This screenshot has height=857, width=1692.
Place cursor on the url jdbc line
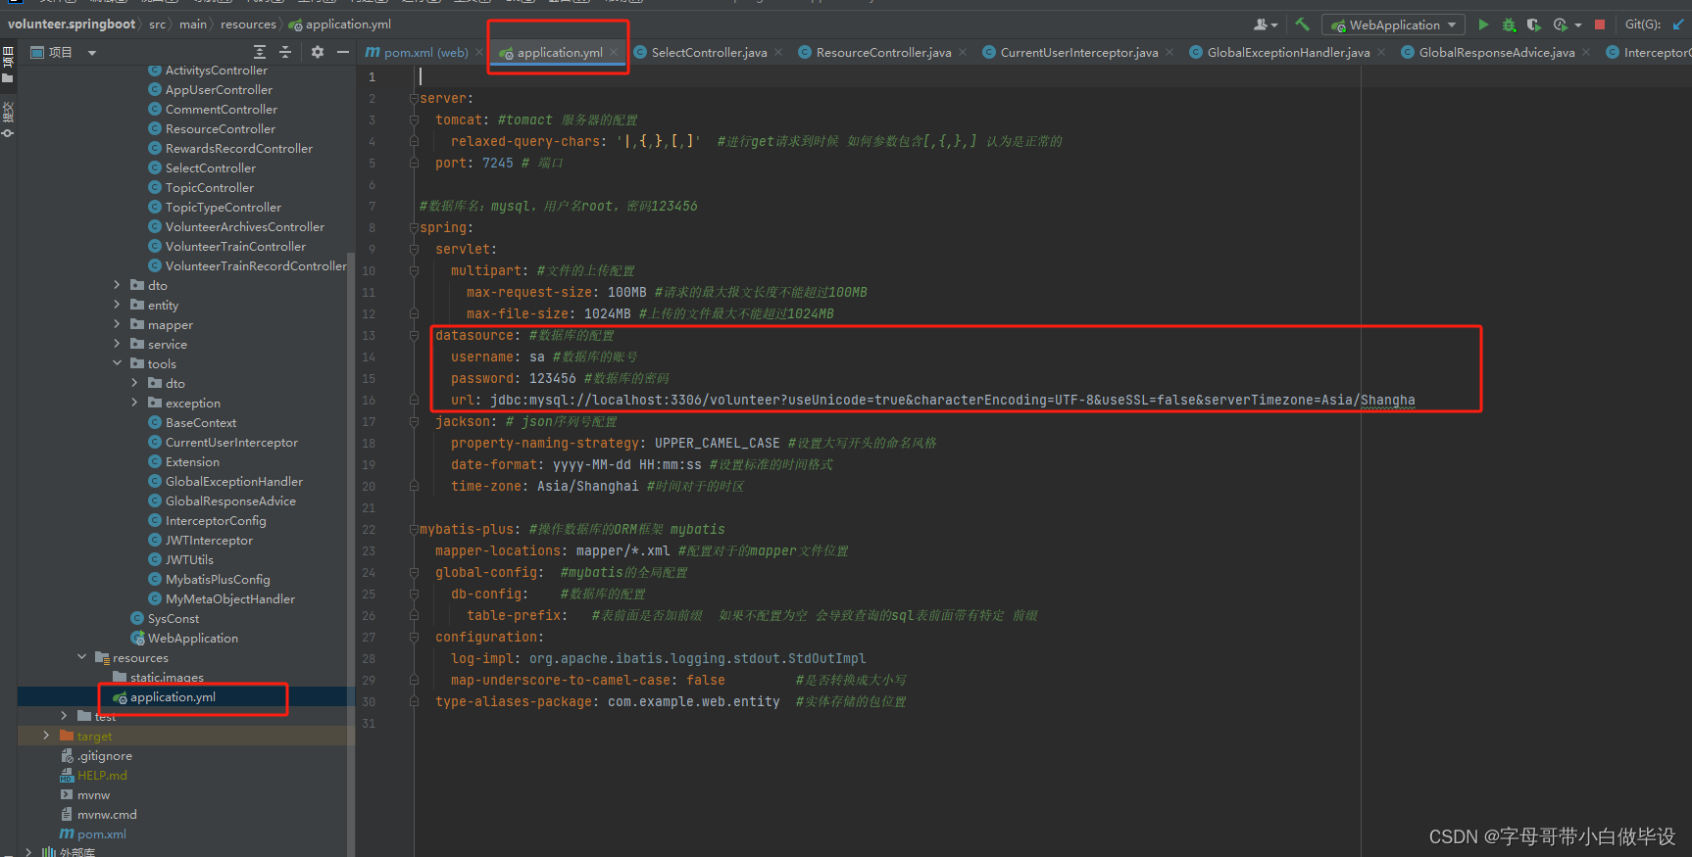click(932, 401)
